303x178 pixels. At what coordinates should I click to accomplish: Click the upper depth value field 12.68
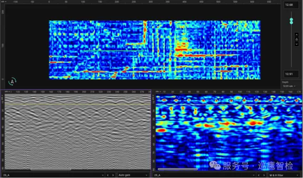pyautogui.click(x=291, y=5)
